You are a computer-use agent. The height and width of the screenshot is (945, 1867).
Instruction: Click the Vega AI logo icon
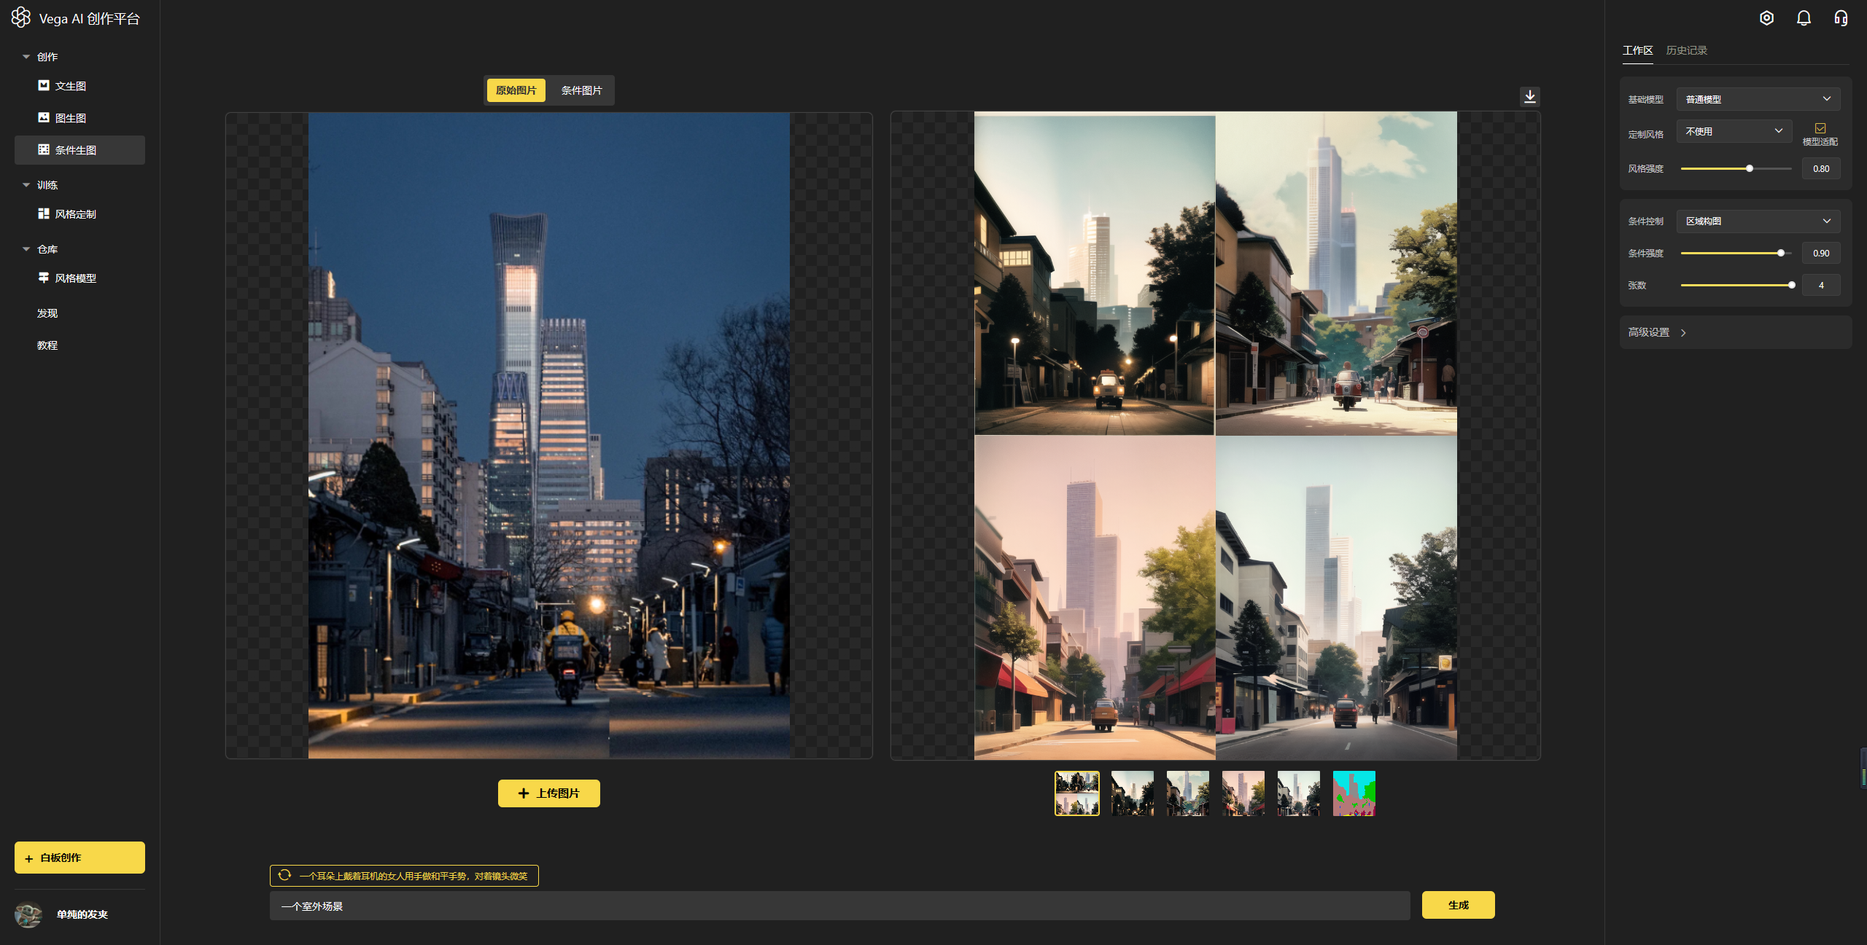coord(21,17)
